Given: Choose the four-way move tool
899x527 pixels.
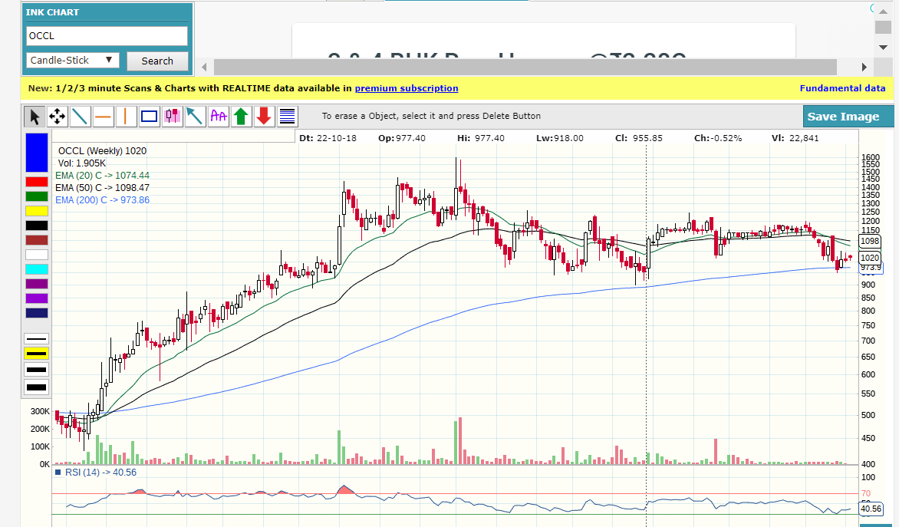Looking at the screenshot, I should point(57,117).
